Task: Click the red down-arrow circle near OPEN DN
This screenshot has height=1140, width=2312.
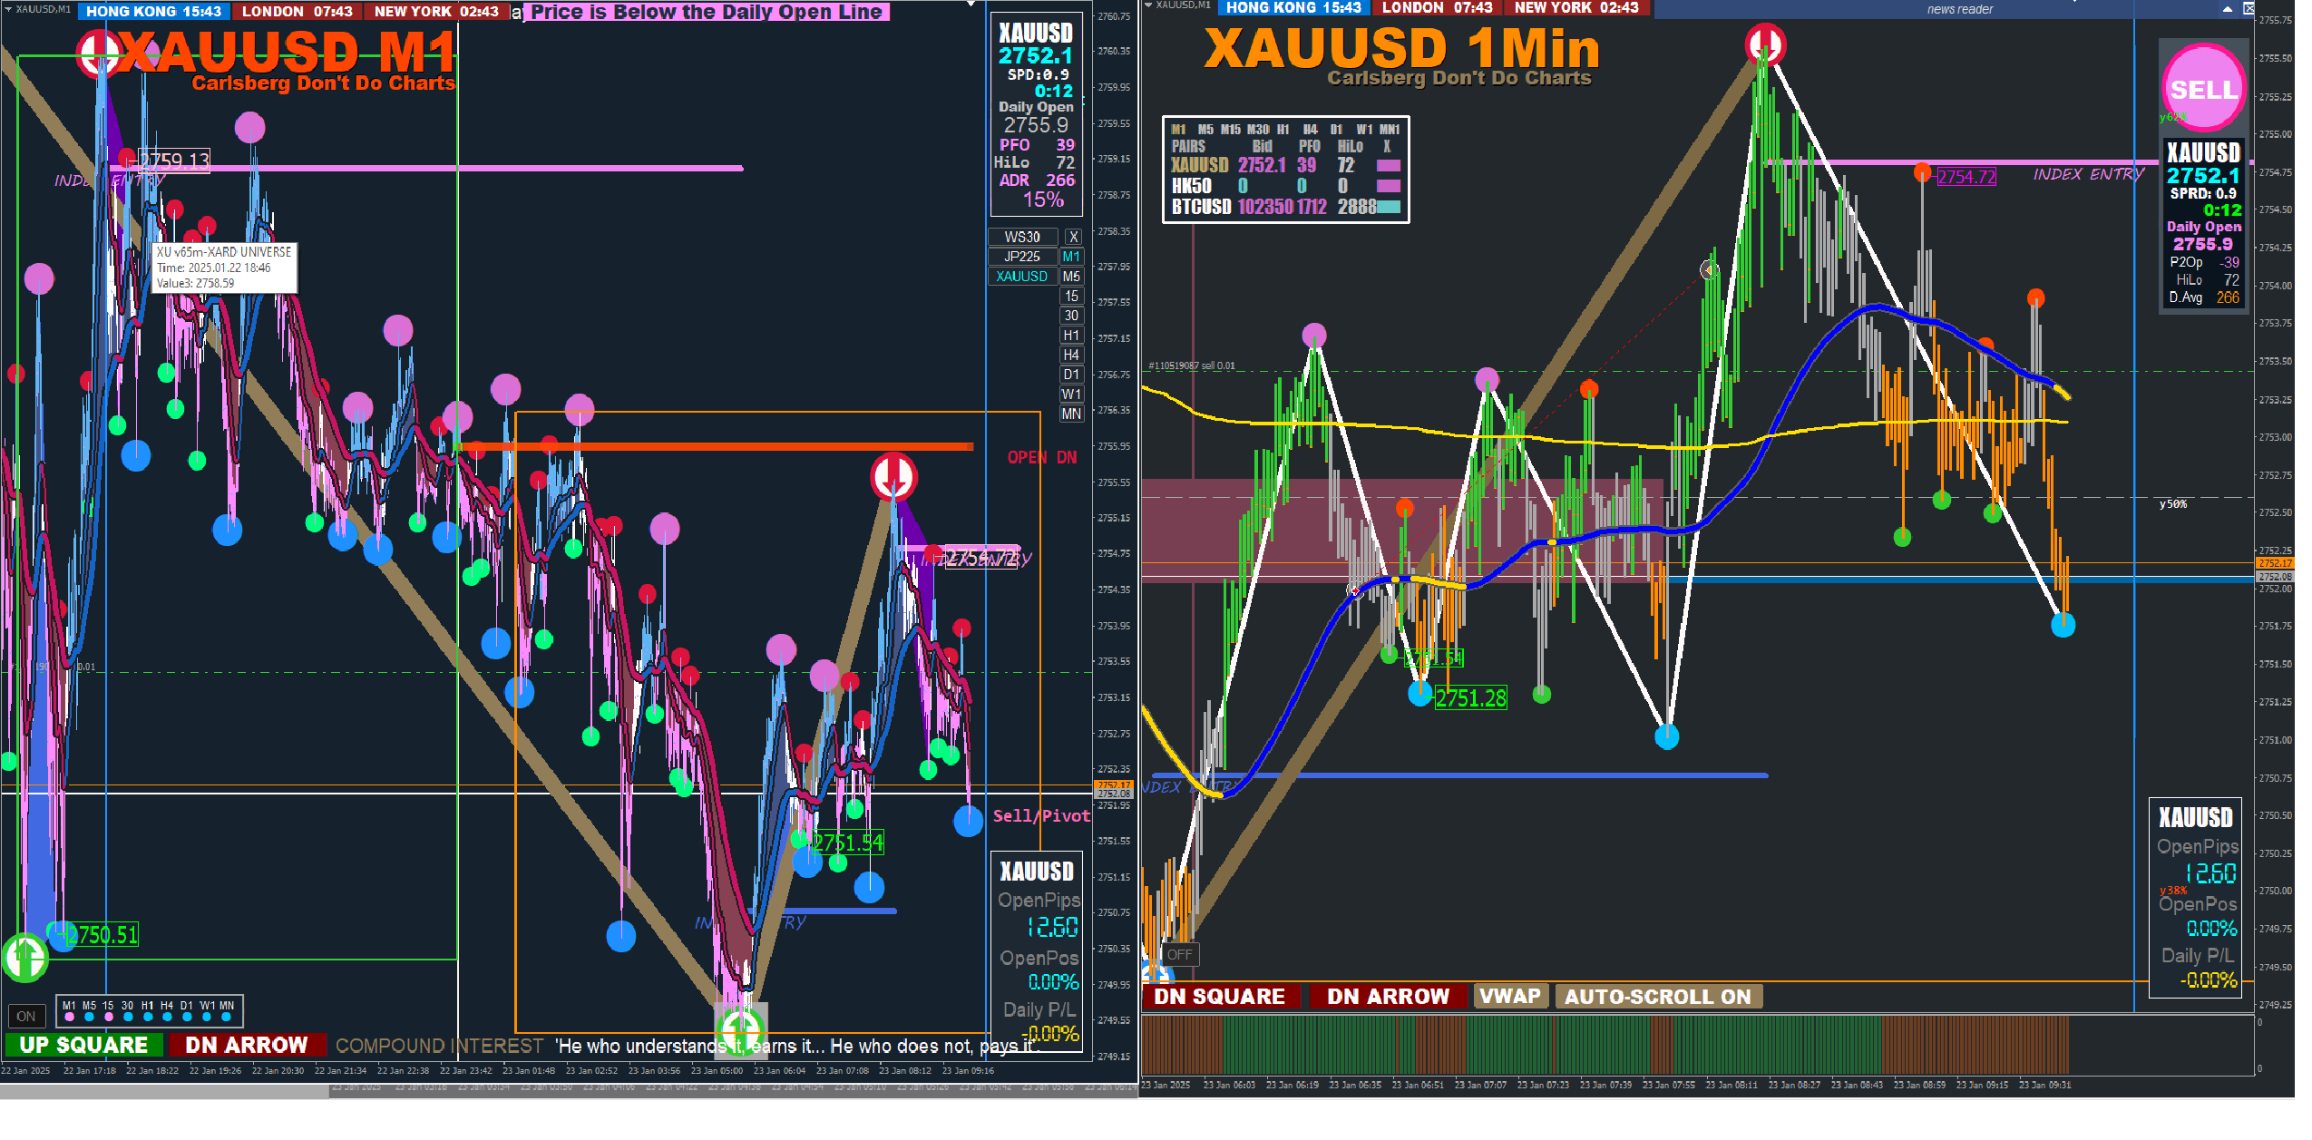Action: (893, 475)
